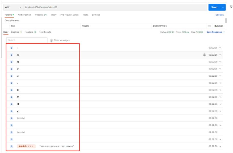Image resolution: width=233 pixels, height=153 pixels.
Task: Open the Save Response dropdown
Action: point(224,32)
